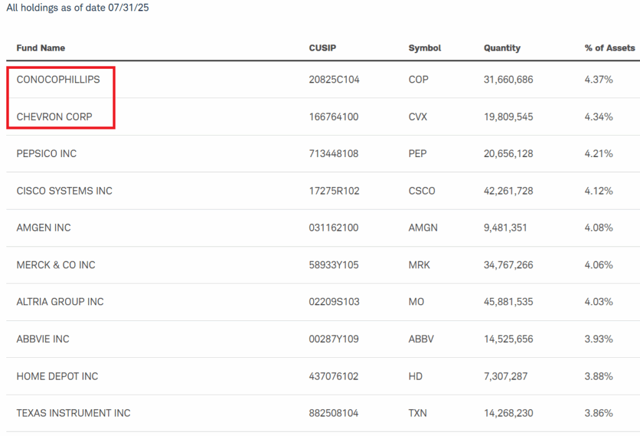Viewport: 640px width, 436px height.
Task: Click CUSIP value 58933Y105
Action: (334, 265)
